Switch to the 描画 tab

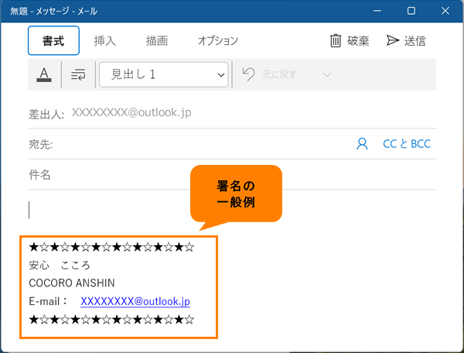pyautogui.click(x=156, y=41)
